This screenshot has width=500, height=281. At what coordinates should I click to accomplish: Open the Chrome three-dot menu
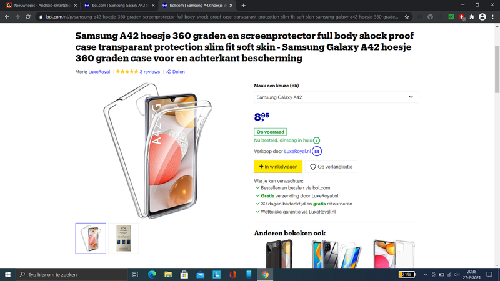pyautogui.click(x=493, y=17)
